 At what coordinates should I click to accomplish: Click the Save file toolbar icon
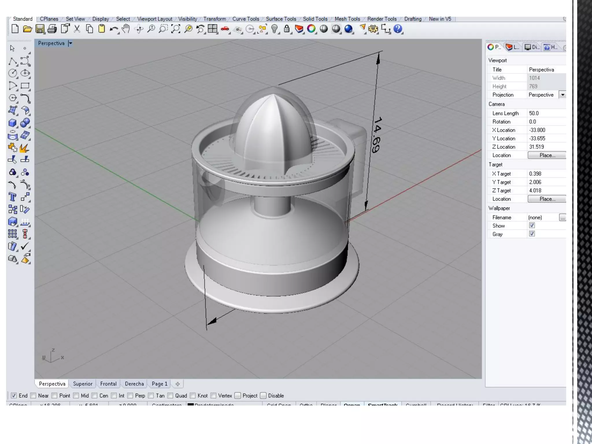coord(40,29)
